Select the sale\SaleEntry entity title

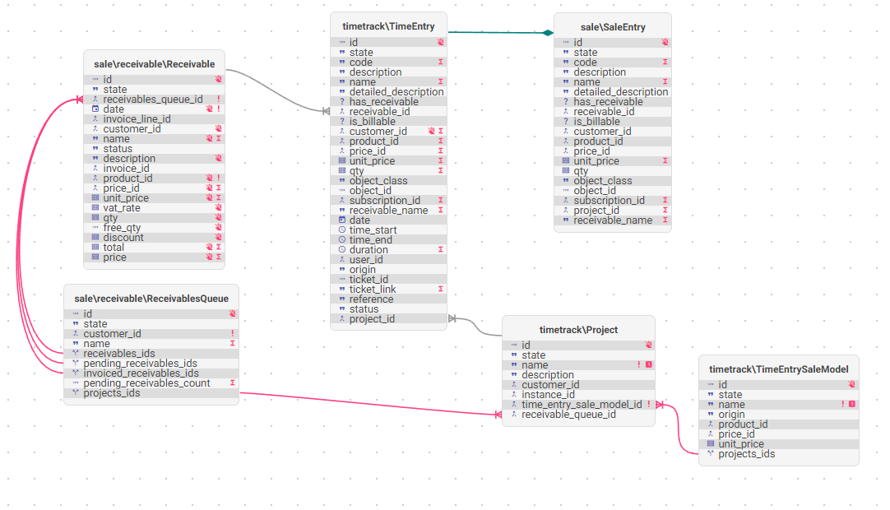613,27
